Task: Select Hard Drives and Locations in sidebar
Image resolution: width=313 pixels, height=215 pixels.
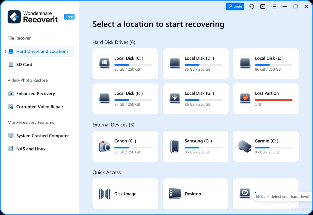Action: pyautogui.click(x=42, y=51)
